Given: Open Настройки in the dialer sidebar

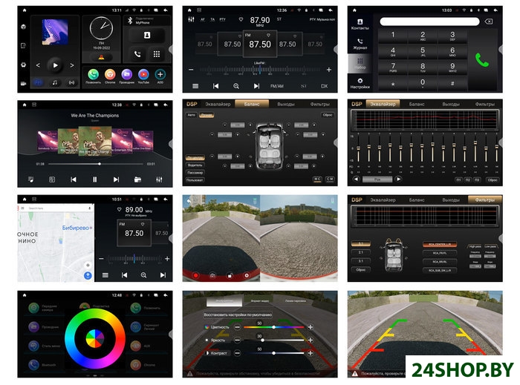Looking at the screenshot, I should pos(360,81).
